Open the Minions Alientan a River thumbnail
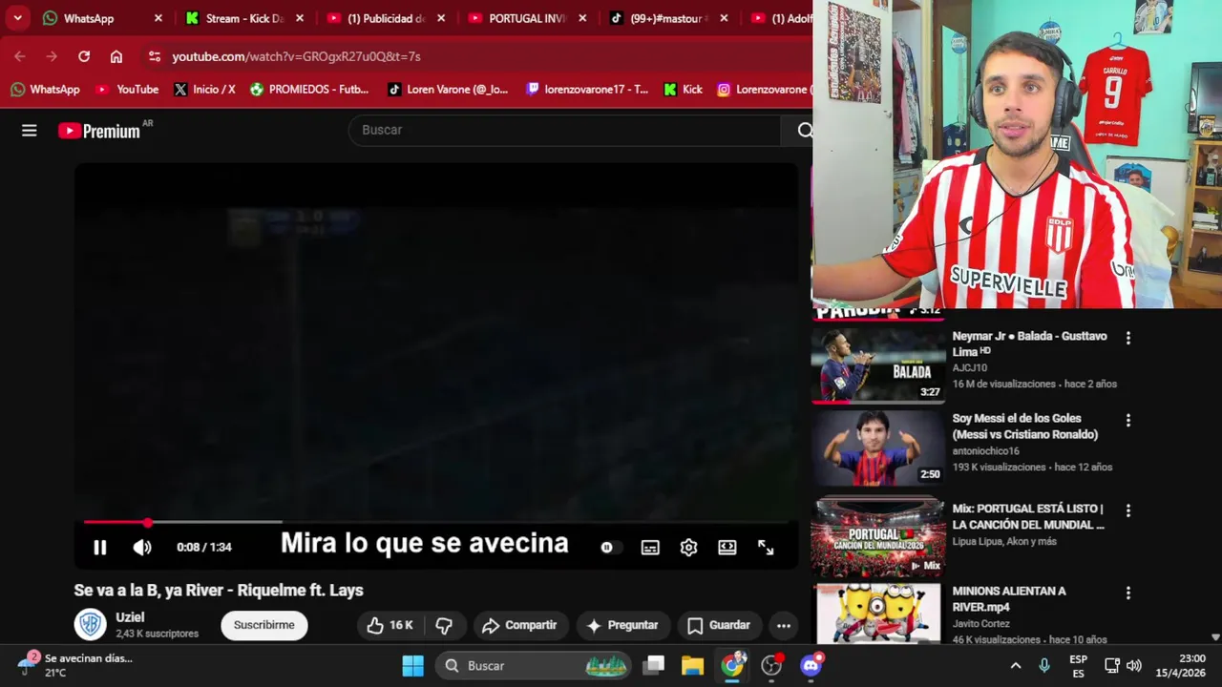The image size is (1222, 687). pos(878,614)
